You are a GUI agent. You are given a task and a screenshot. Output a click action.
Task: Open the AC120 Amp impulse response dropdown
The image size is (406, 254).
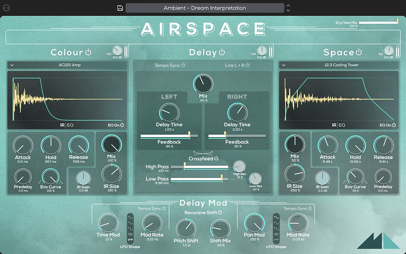point(68,65)
